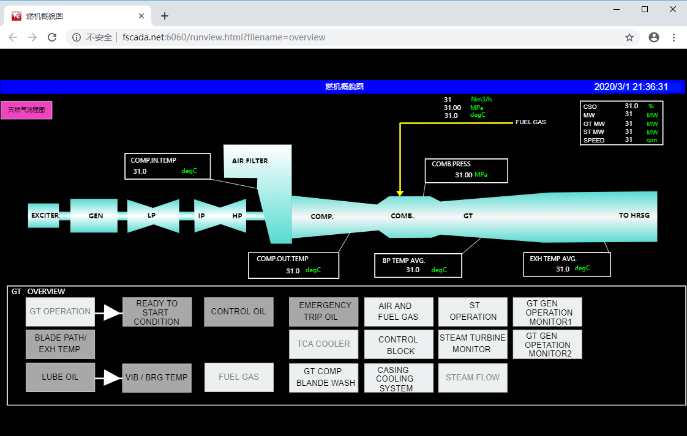The image size is (687, 436).
Task: Open the LUBE OIL screen
Action: [60, 377]
